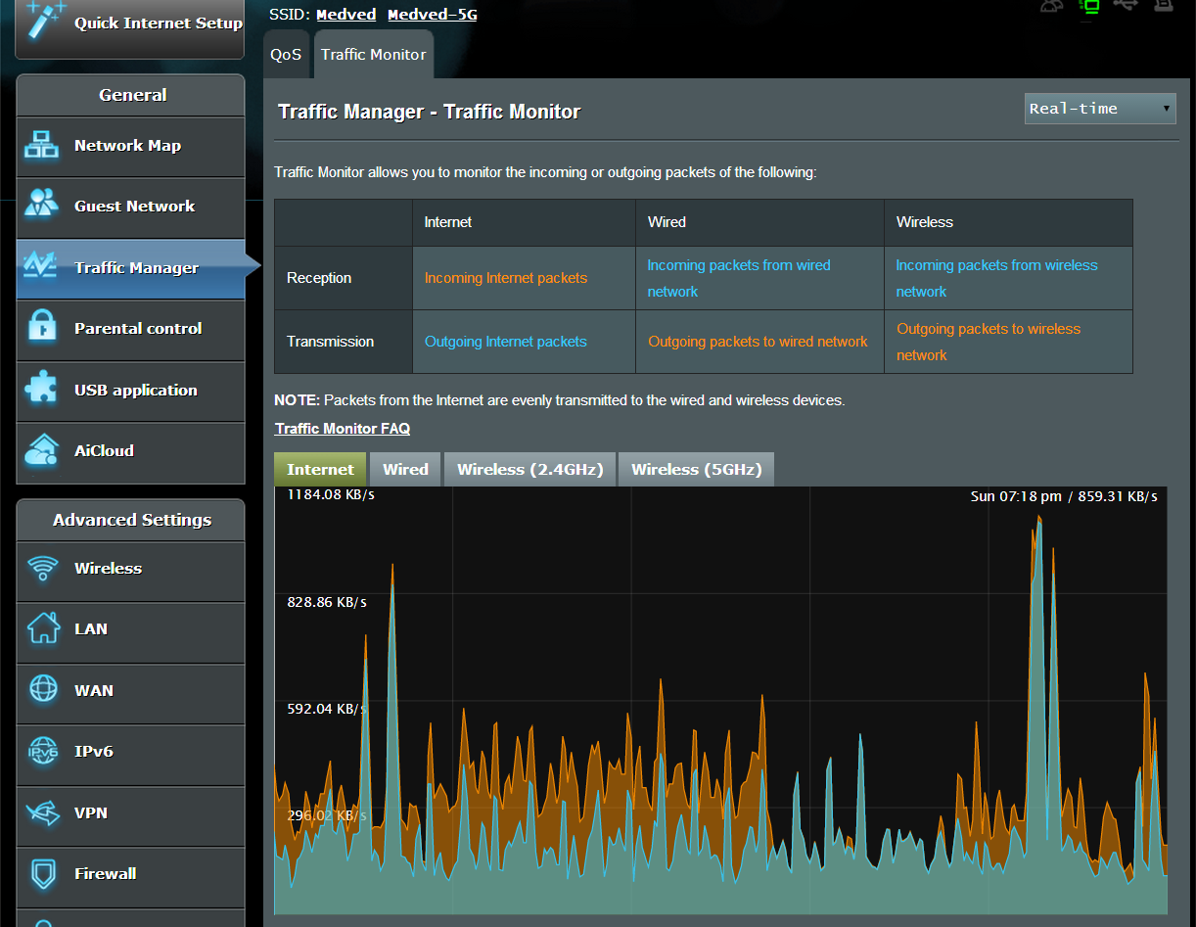Viewport: 1196px width, 927px height.
Task: Select the Parental control padlock icon
Action: 42,329
